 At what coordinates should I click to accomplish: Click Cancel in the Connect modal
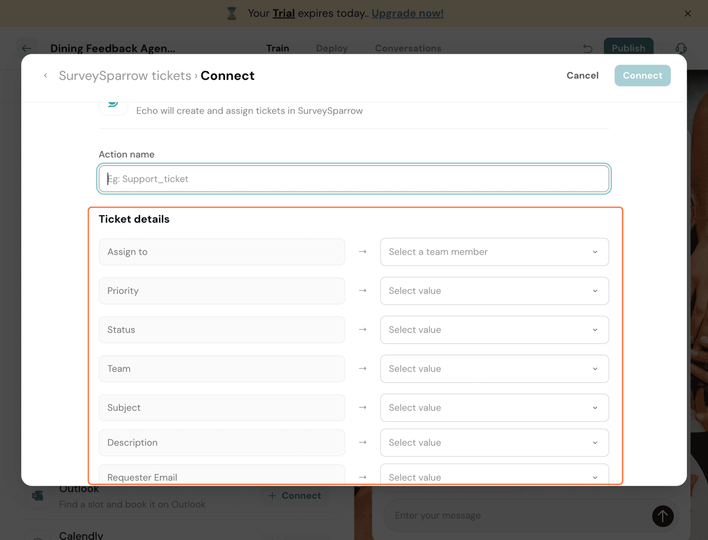coord(583,75)
